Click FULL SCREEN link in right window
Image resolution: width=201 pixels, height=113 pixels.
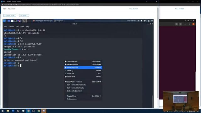pyautogui.click(x=180, y=9)
